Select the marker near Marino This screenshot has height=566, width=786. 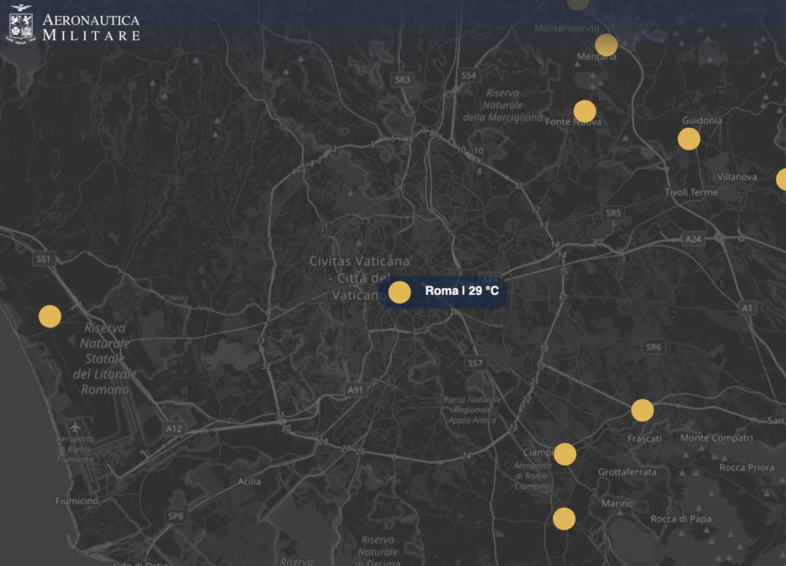pyautogui.click(x=564, y=518)
